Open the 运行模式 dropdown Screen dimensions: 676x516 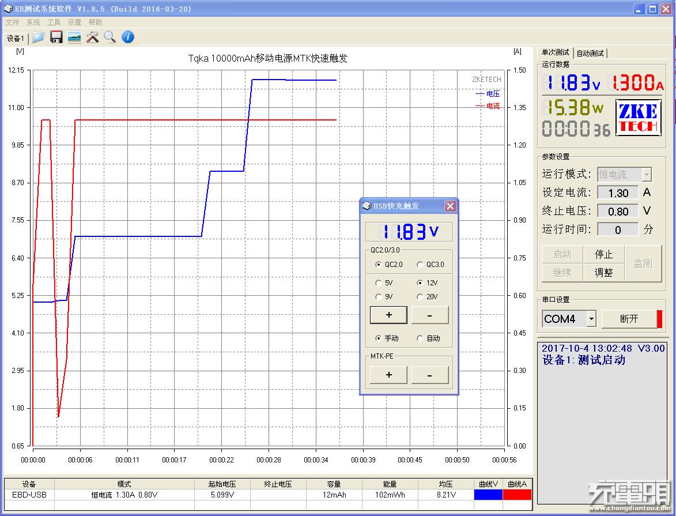tap(646, 175)
